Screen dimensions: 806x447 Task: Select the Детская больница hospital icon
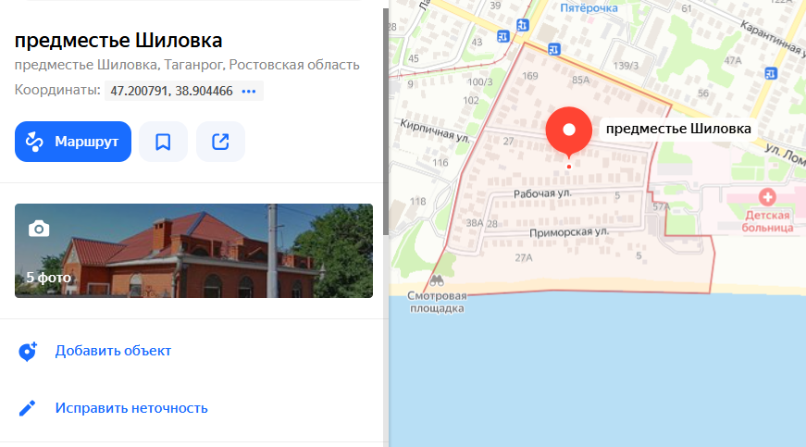767,197
